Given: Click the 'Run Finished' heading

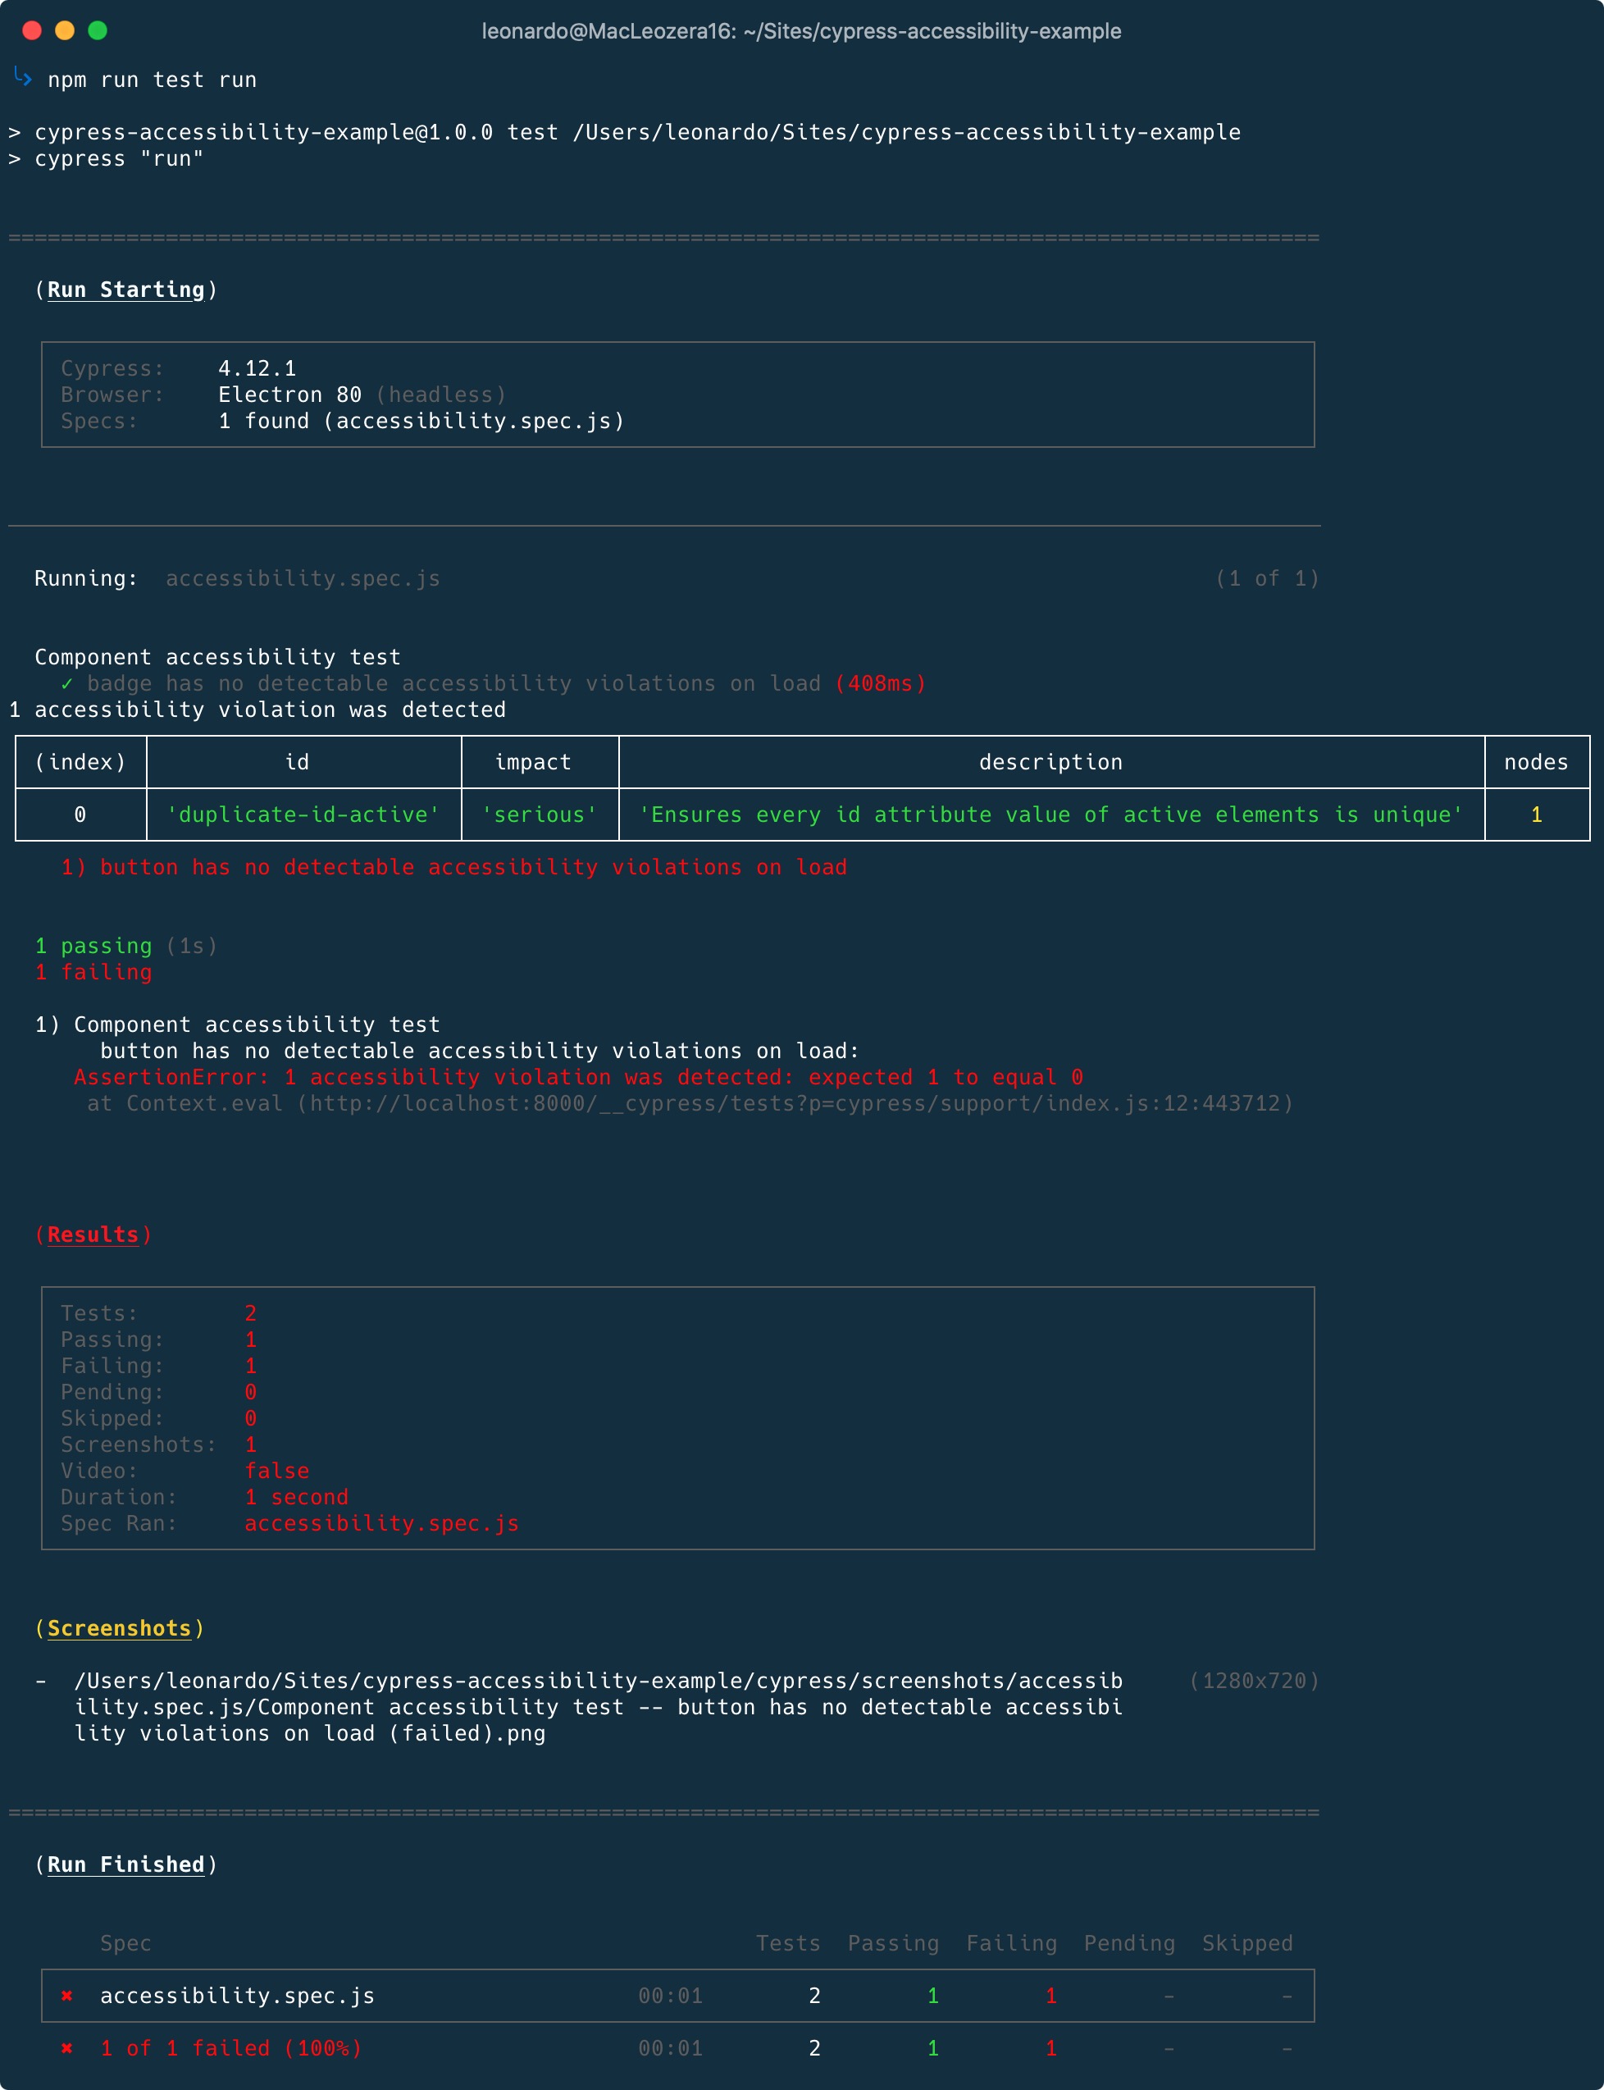Looking at the screenshot, I should point(126,1864).
